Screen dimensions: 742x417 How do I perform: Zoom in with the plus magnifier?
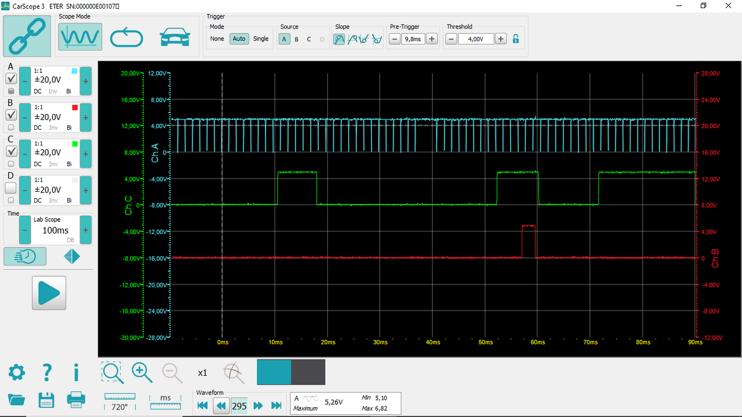coord(142,372)
